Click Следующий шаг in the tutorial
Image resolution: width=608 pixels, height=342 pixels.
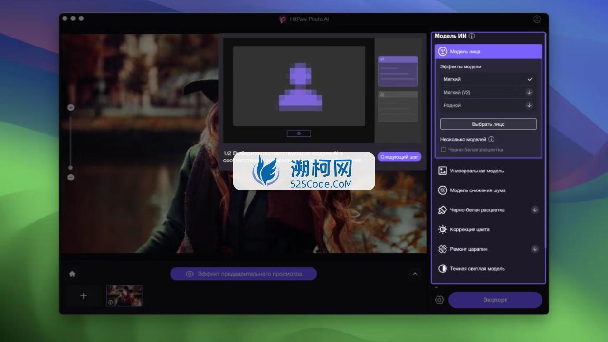[399, 157]
